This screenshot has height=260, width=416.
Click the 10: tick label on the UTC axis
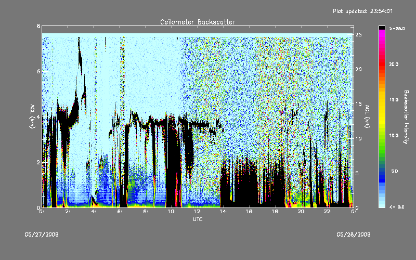172,212
